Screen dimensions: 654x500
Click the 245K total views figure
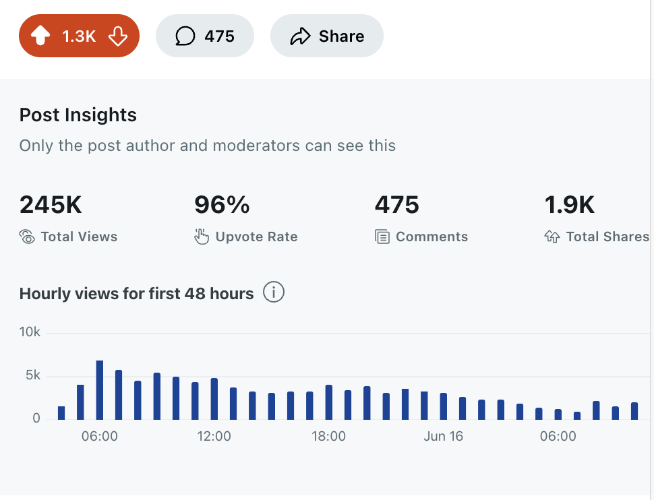coord(51,205)
